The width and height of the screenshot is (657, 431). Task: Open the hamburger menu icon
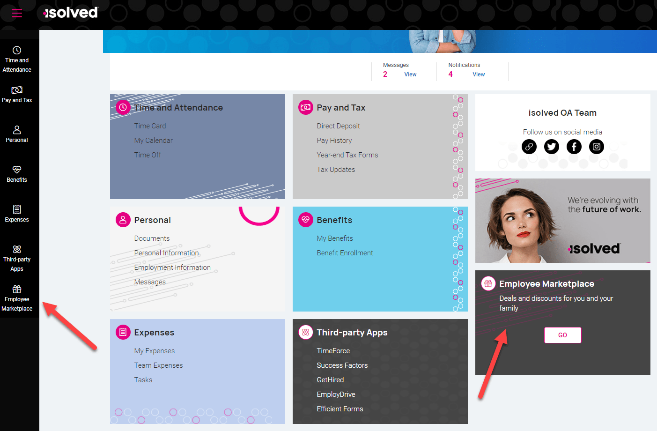point(17,13)
